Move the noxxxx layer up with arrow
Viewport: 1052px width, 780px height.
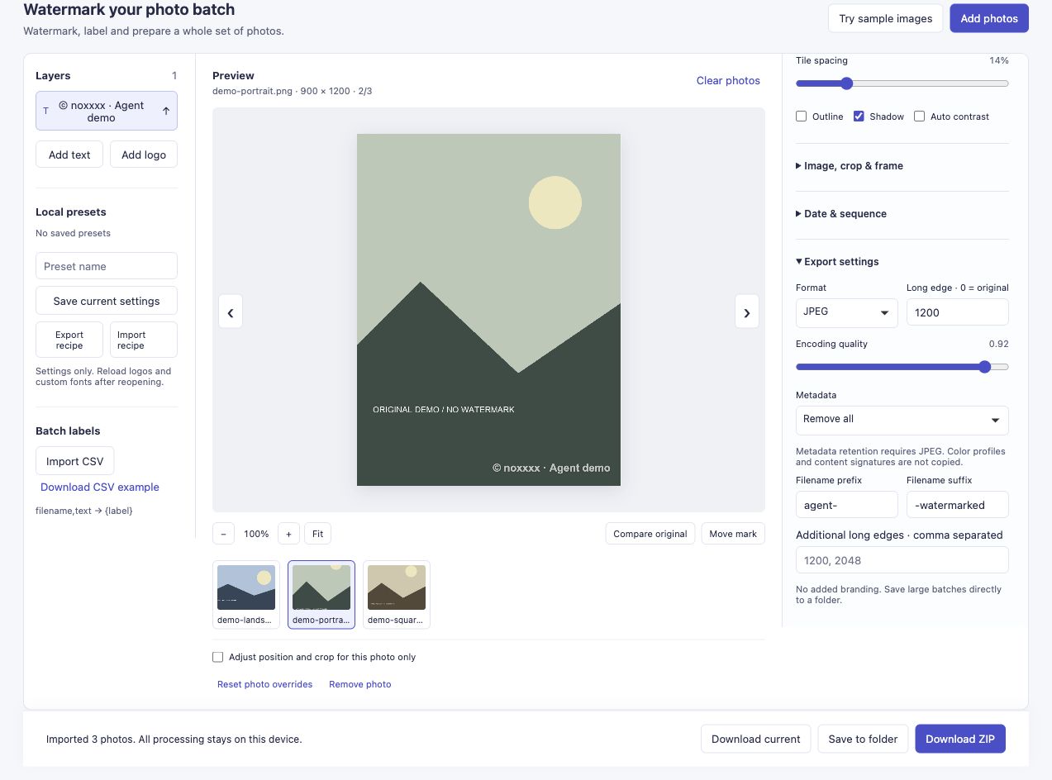click(x=166, y=111)
